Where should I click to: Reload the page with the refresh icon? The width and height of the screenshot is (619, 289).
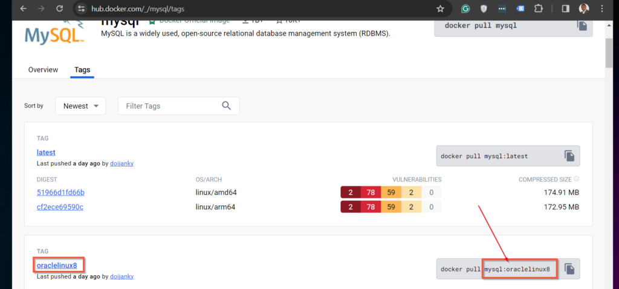coord(60,8)
